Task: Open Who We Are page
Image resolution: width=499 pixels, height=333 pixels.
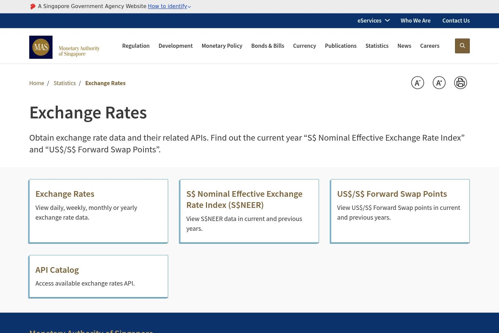Action: (x=415, y=21)
